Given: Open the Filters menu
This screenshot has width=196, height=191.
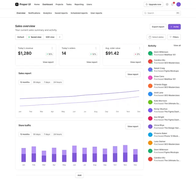Looking at the screenshot, I should (x=174, y=37).
